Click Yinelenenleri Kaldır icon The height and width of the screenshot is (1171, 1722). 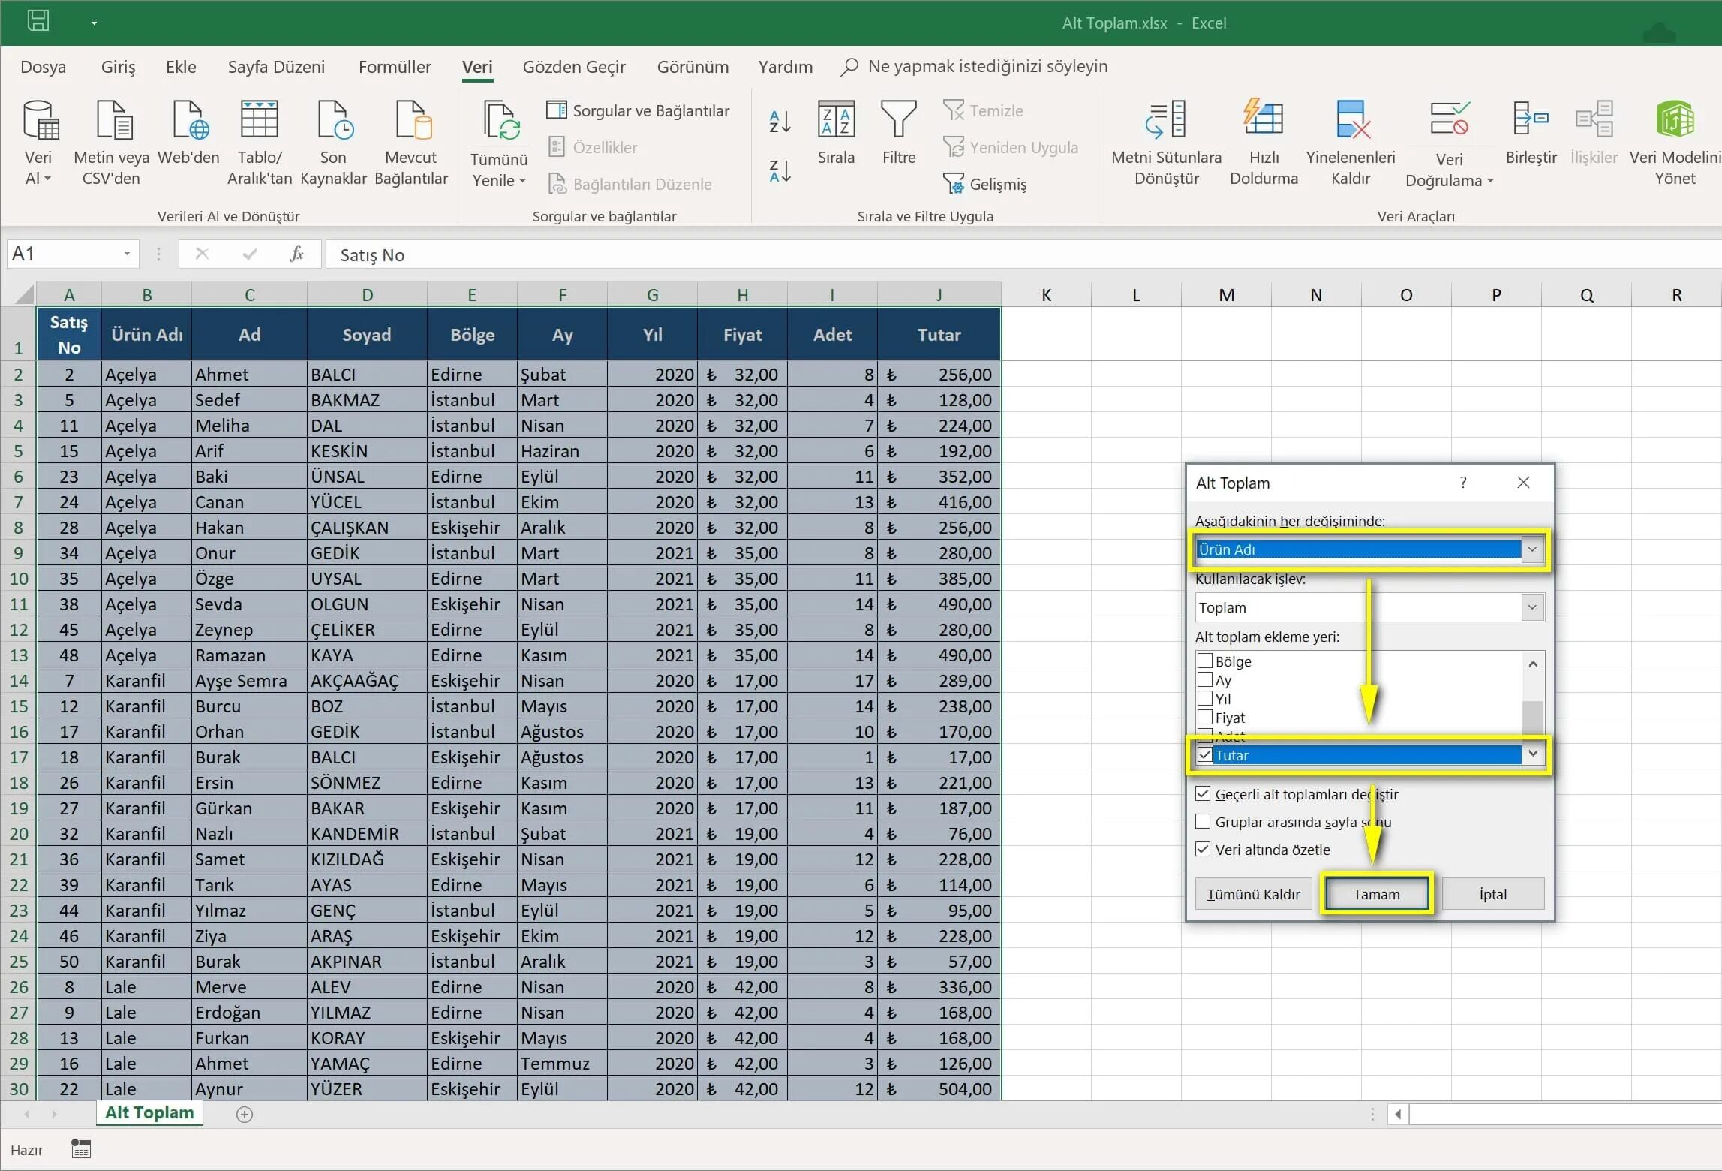click(1353, 119)
